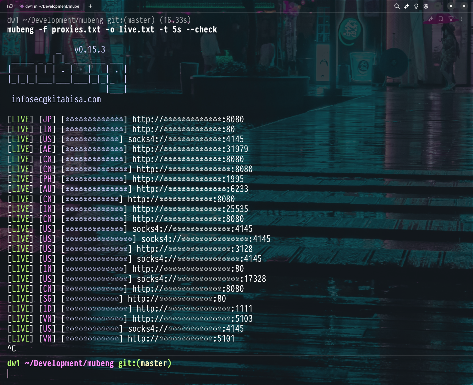This screenshot has height=385, width=473.
Task: Filter the block output with funnel icon
Action: point(451,19)
